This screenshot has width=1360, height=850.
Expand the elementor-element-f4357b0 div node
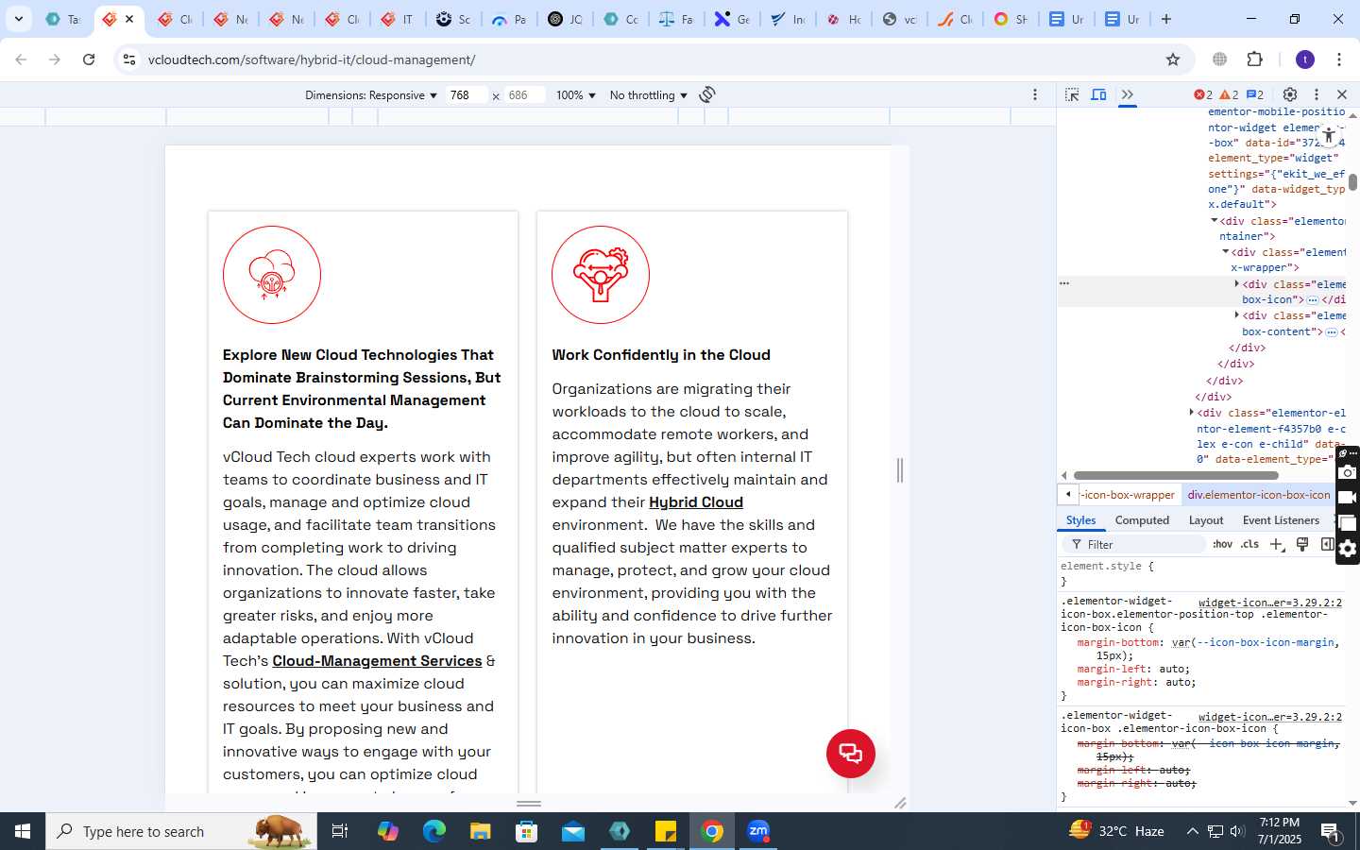point(1192,412)
